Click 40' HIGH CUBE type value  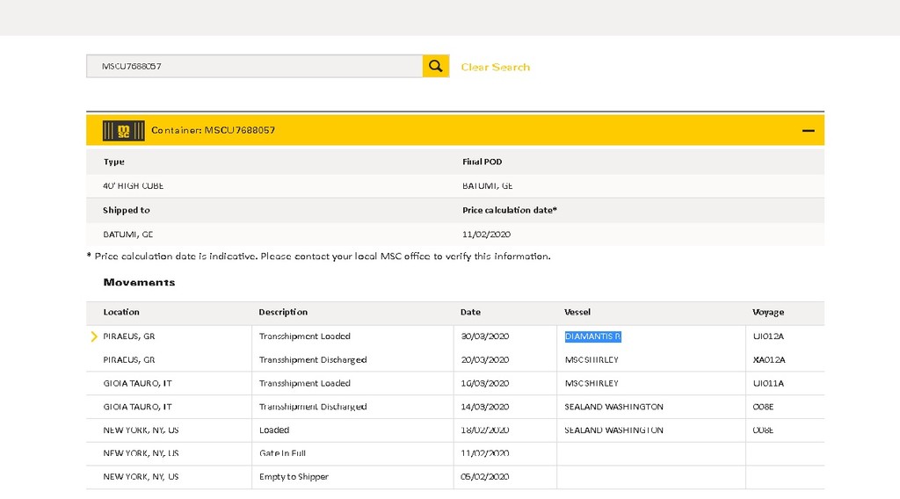click(x=134, y=186)
